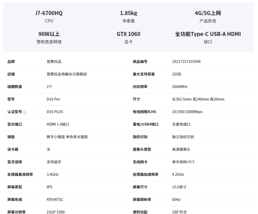Click the 屏幕刷新率 row label
Screen dimensions: 258x214
point(142,200)
